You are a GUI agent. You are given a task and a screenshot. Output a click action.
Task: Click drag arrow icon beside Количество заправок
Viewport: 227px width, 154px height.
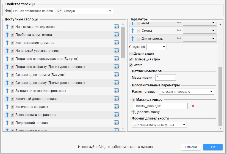pos(7,107)
